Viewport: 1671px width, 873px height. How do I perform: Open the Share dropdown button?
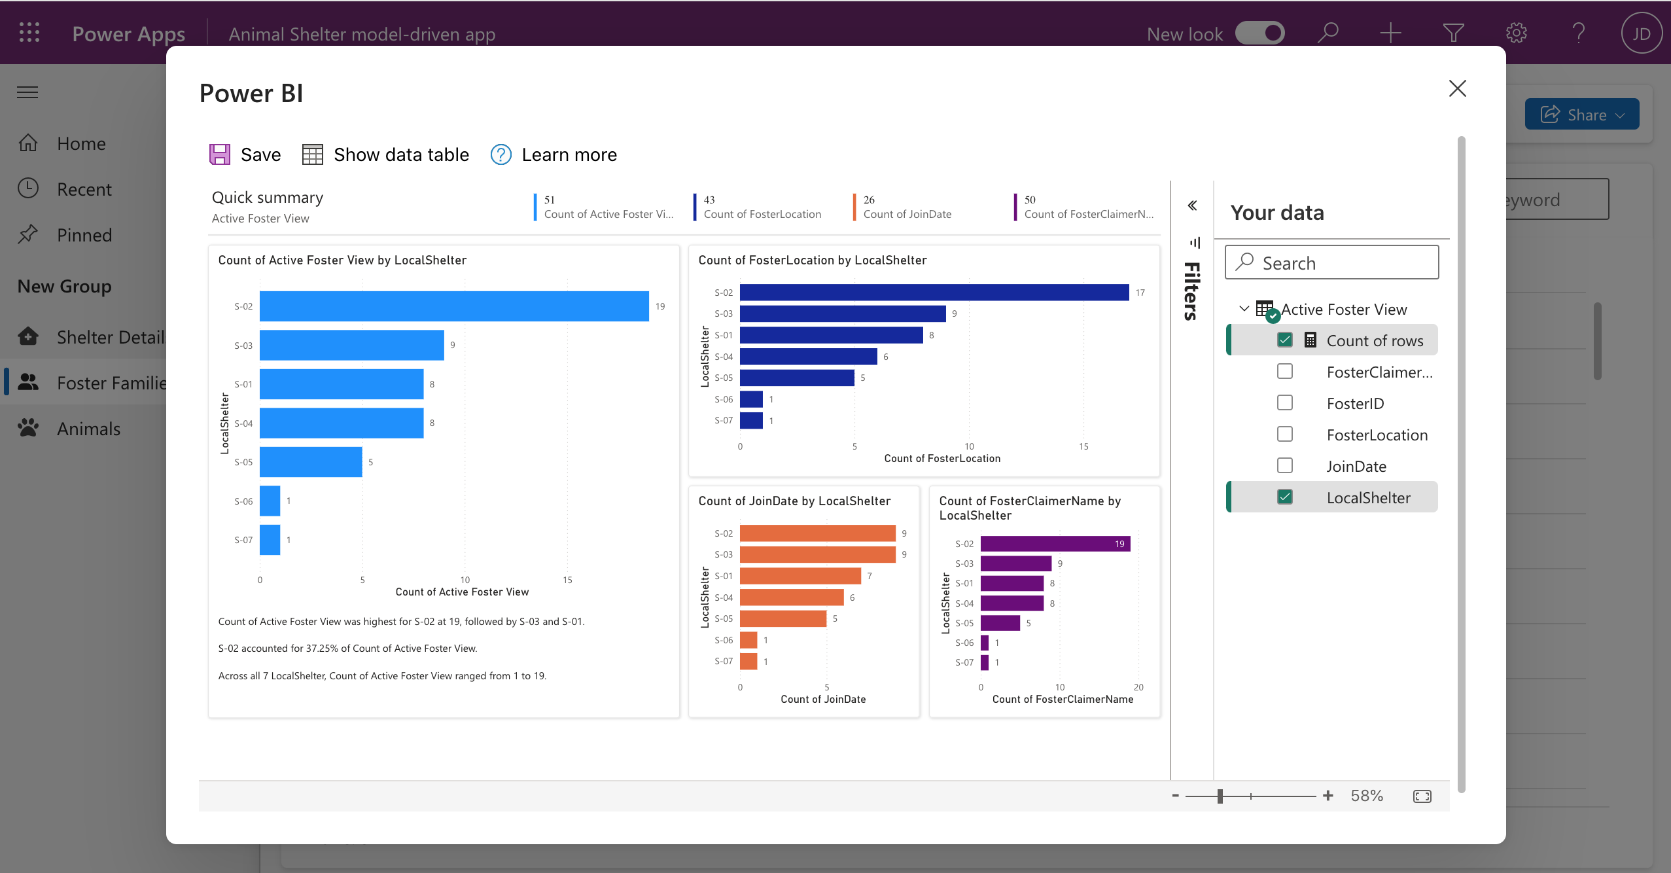tap(1581, 115)
